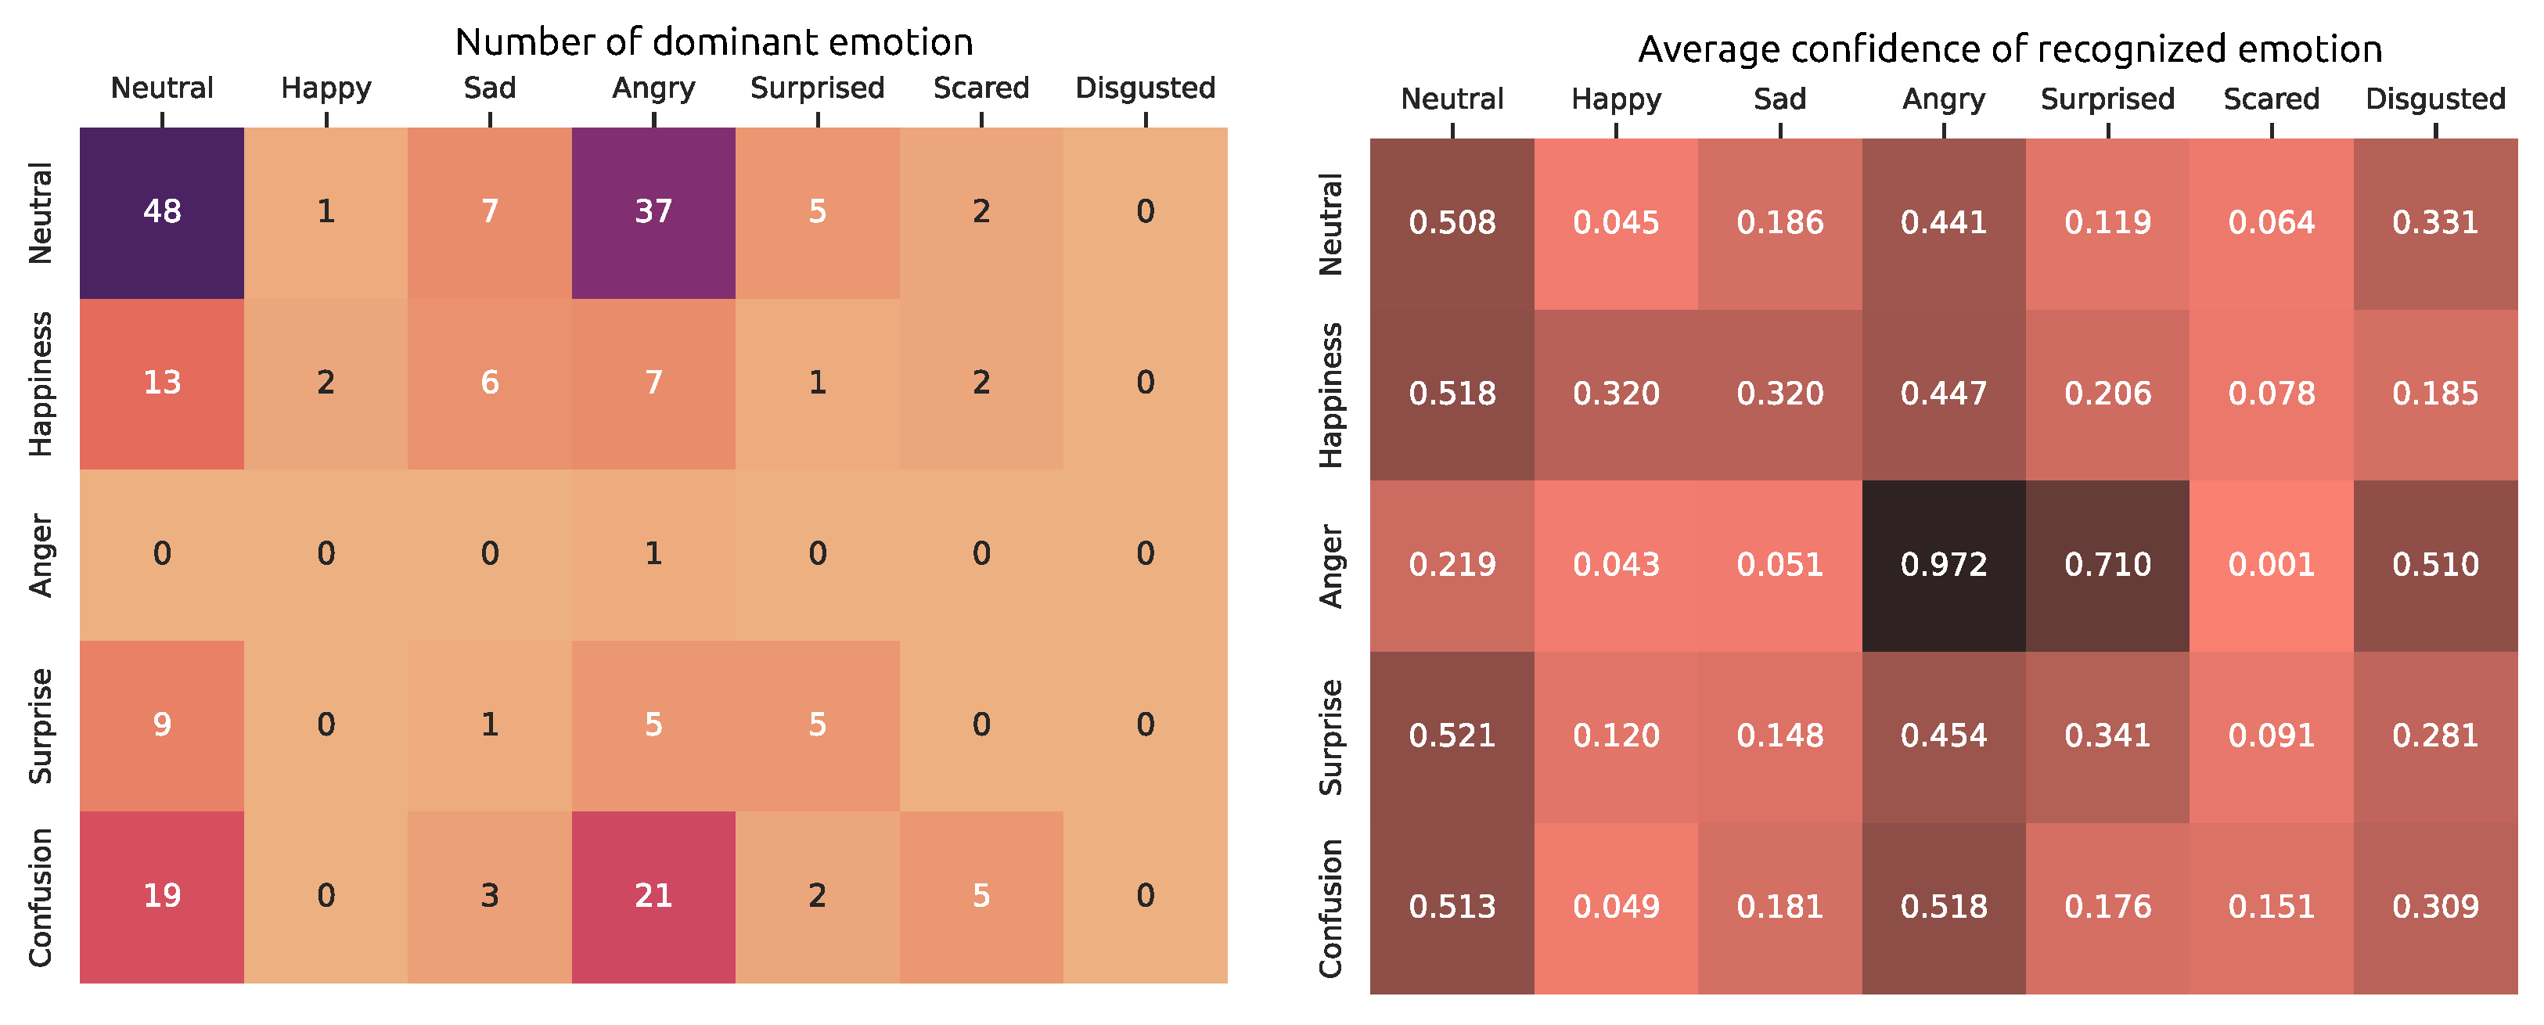The width and height of the screenshot is (2544, 1025).
Task: Click 'Surprised' column label in right heatmap
Action: coord(2107,99)
